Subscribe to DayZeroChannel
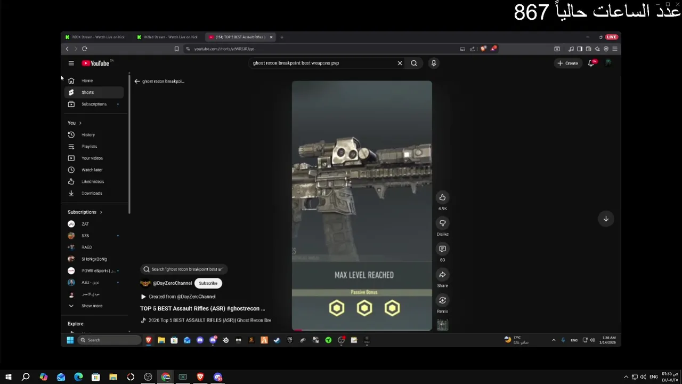682x384 pixels. coord(208,283)
